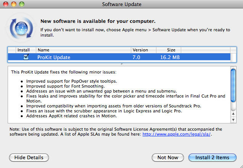Viewport: 243px width, 168px height.
Task: Click 'Improved support for Font Smoothing' line
Action: coord(66,86)
